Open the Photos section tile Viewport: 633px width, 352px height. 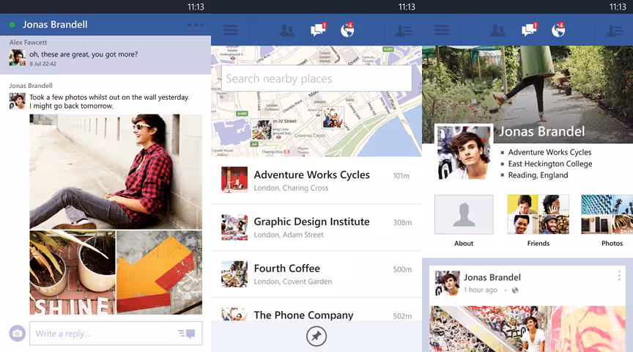pos(607,221)
